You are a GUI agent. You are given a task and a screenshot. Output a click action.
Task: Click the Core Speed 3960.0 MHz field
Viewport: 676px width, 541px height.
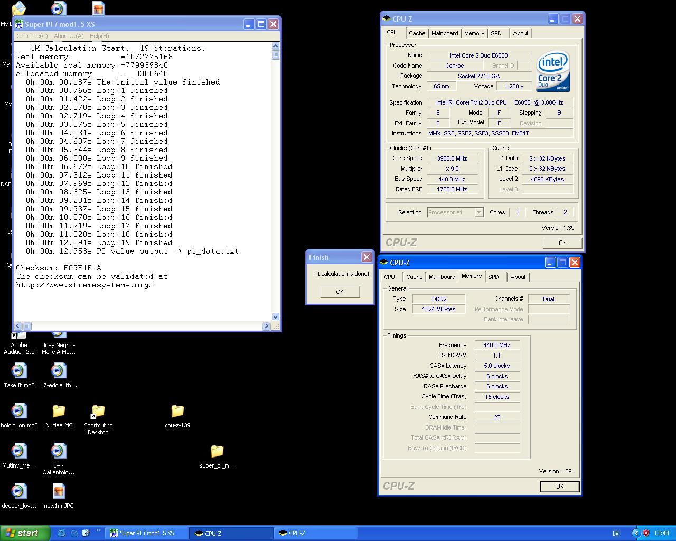(x=452, y=158)
